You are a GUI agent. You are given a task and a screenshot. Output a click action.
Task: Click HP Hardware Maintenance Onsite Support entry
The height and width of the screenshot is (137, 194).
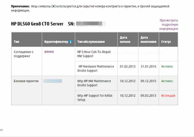96,68
